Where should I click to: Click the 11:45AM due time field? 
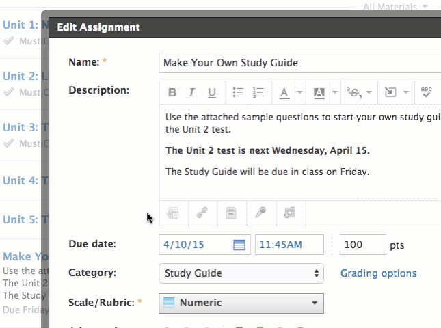(x=289, y=245)
